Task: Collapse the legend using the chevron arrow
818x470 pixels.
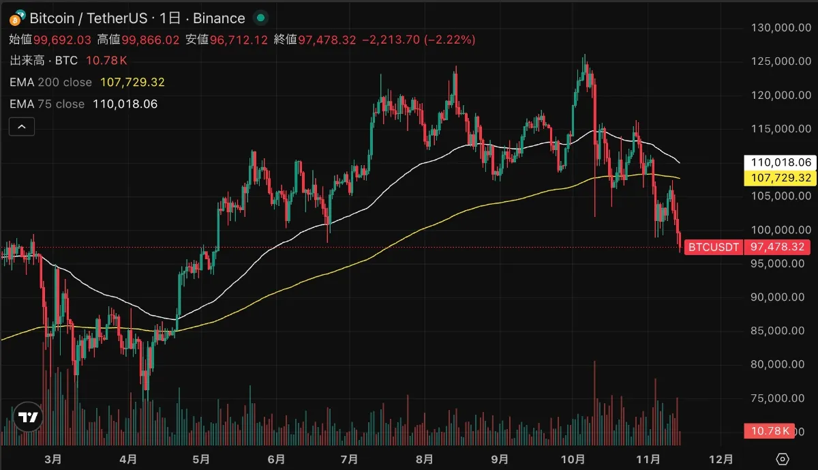Action: (21, 126)
